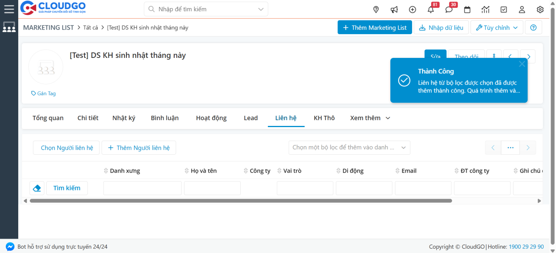The height and width of the screenshot is (253, 556).
Task: Open the 'Chọn một bộ lọc' dropdown
Action: click(349, 147)
